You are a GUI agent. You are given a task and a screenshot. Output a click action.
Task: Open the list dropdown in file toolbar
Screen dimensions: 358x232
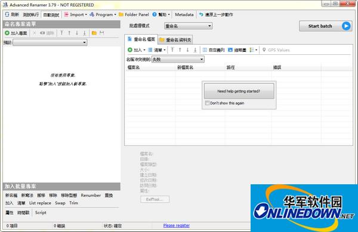pos(156,50)
